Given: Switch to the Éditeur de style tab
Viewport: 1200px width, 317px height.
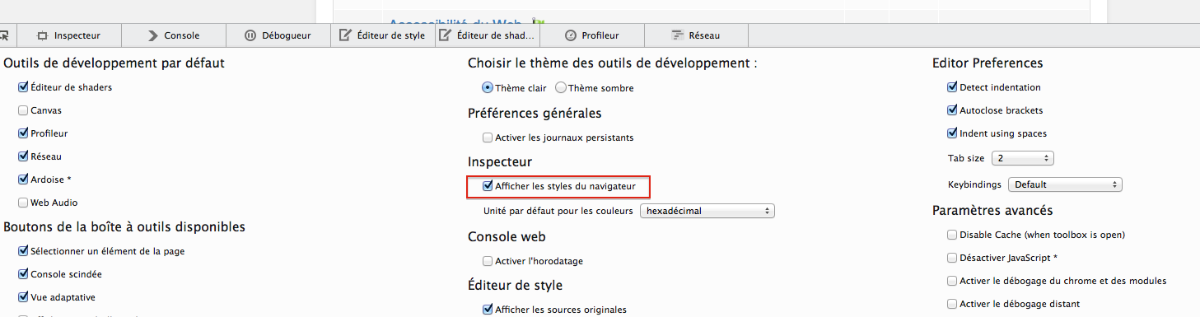Looking at the screenshot, I should coord(383,35).
